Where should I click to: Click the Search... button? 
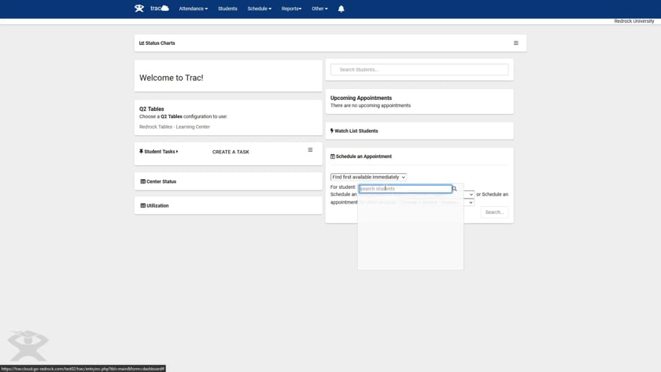click(x=494, y=212)
